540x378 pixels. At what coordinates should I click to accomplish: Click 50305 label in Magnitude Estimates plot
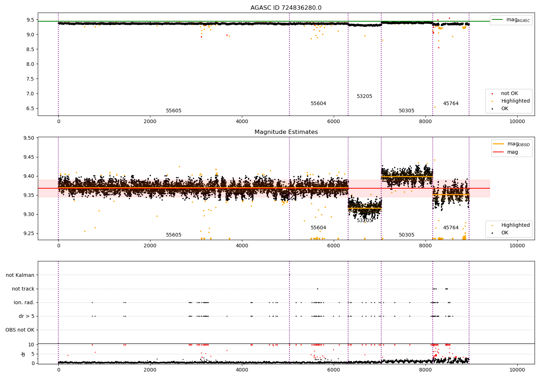coord(406,235)
